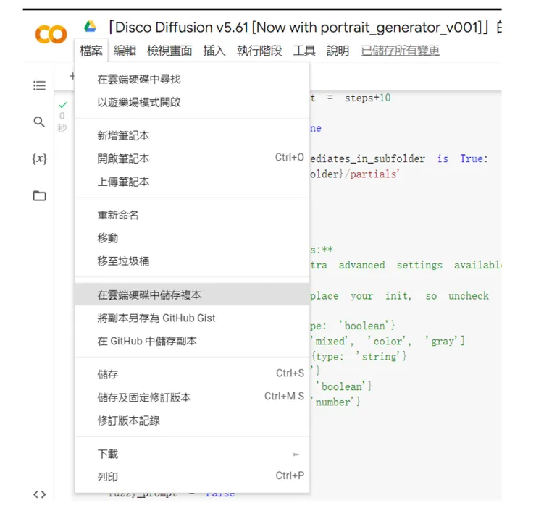536x516 pixels.
Task: Select 在 GitHub 中儲存副本
Action: click(x=192, y=341)
